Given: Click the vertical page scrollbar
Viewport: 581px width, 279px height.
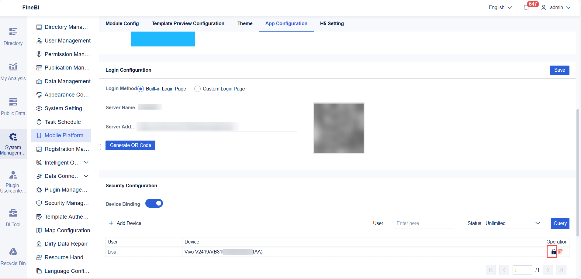Looking at the screenshot, I should coord(578,172).
